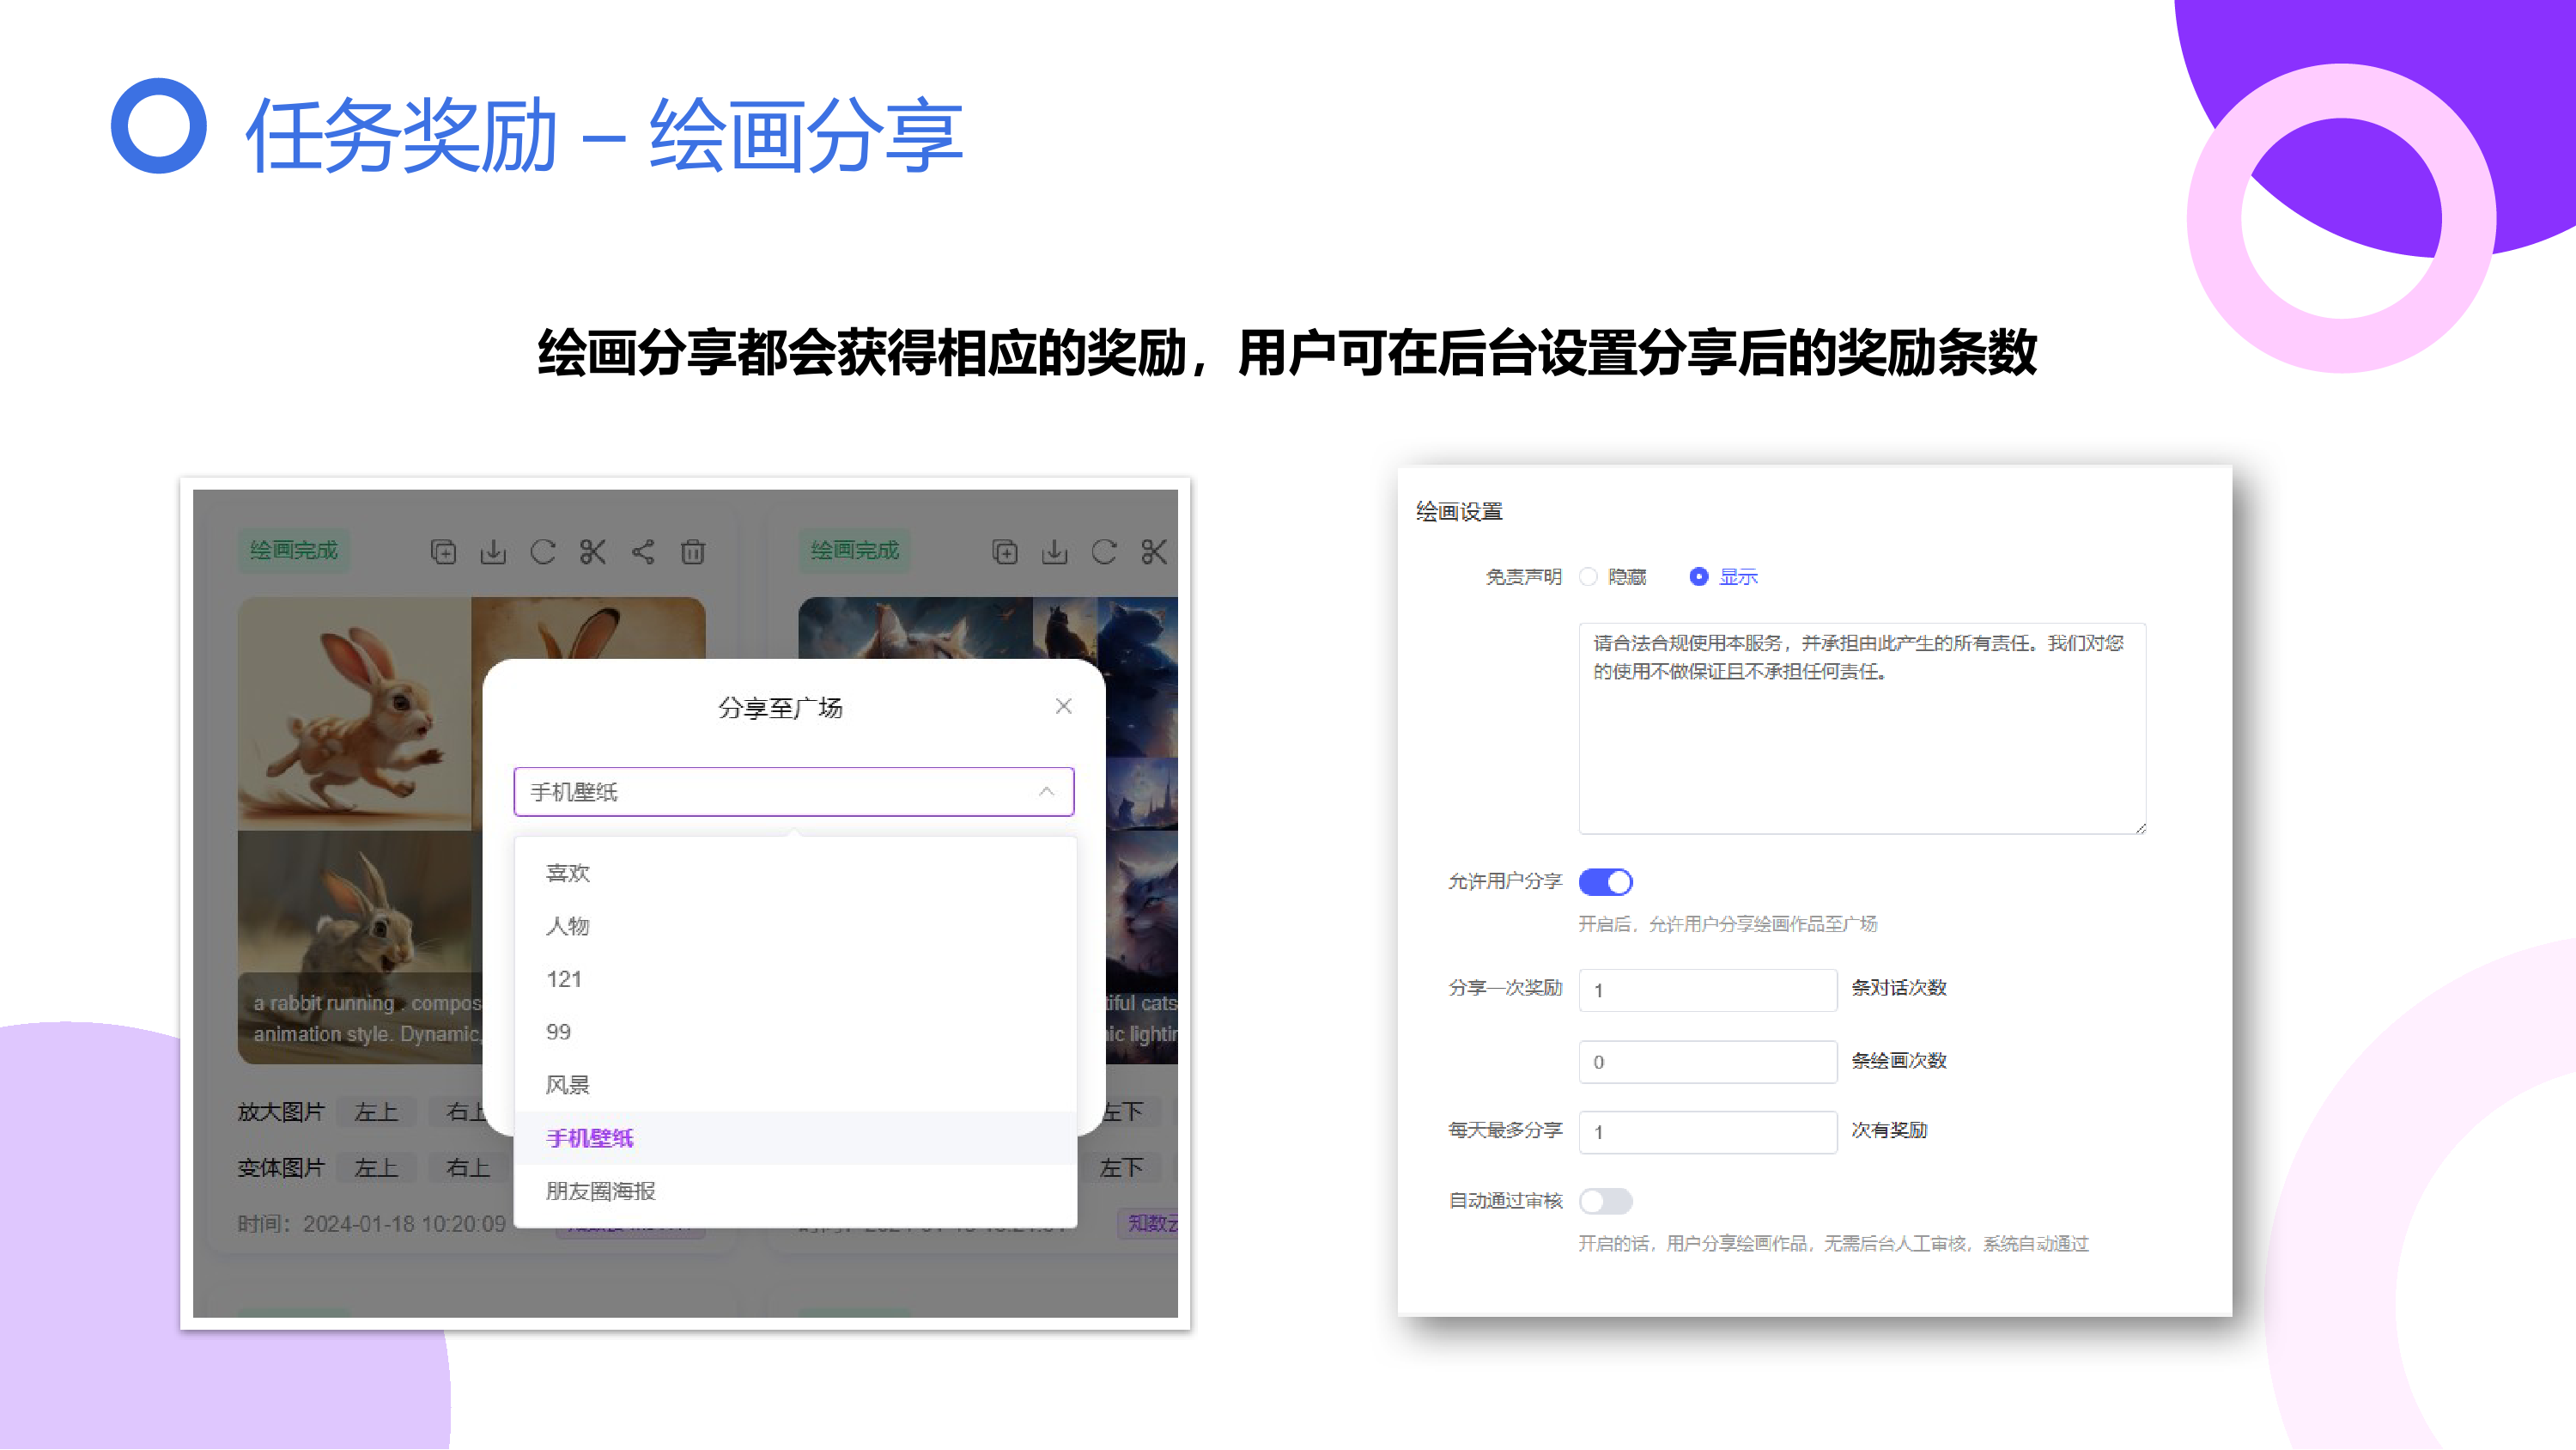
Task: Click the scissors icon on rabbit card
Action: [x=593, y=551]
